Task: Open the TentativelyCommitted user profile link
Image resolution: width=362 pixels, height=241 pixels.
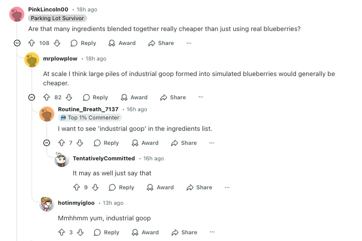Action: [103, 158]
